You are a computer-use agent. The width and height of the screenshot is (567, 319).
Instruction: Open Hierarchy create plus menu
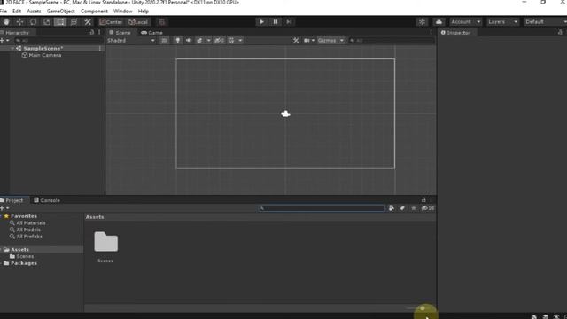4,41
